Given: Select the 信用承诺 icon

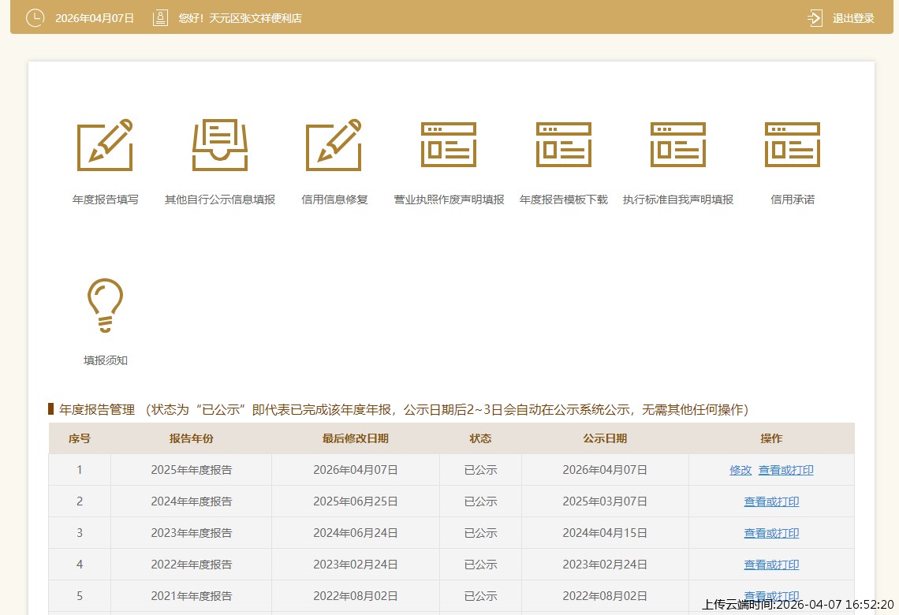Looking at the screenshot, I should click(x=793, y=145).
